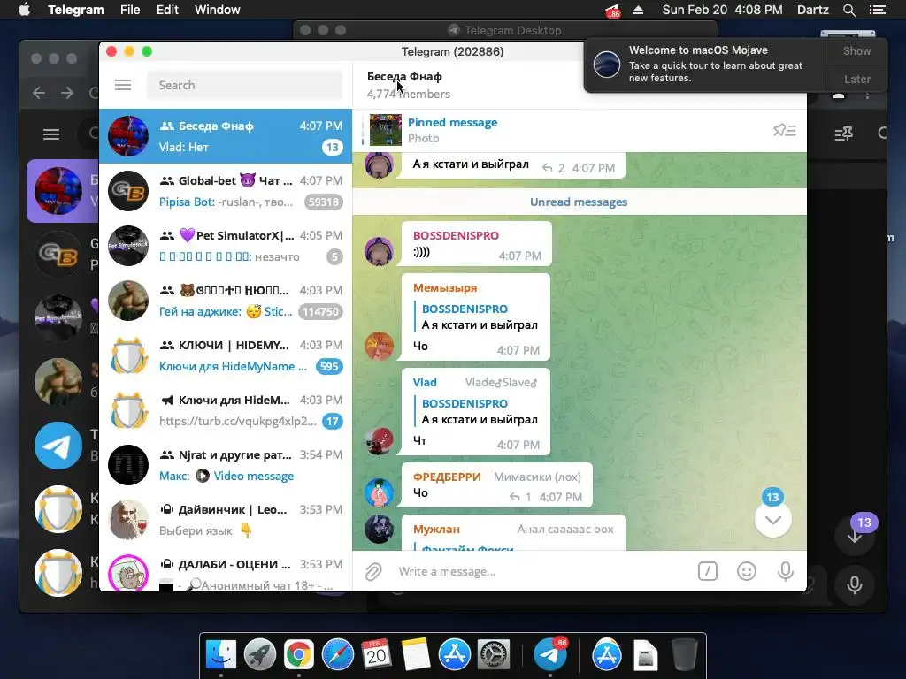Click back arrow in background window

point(39,92)
